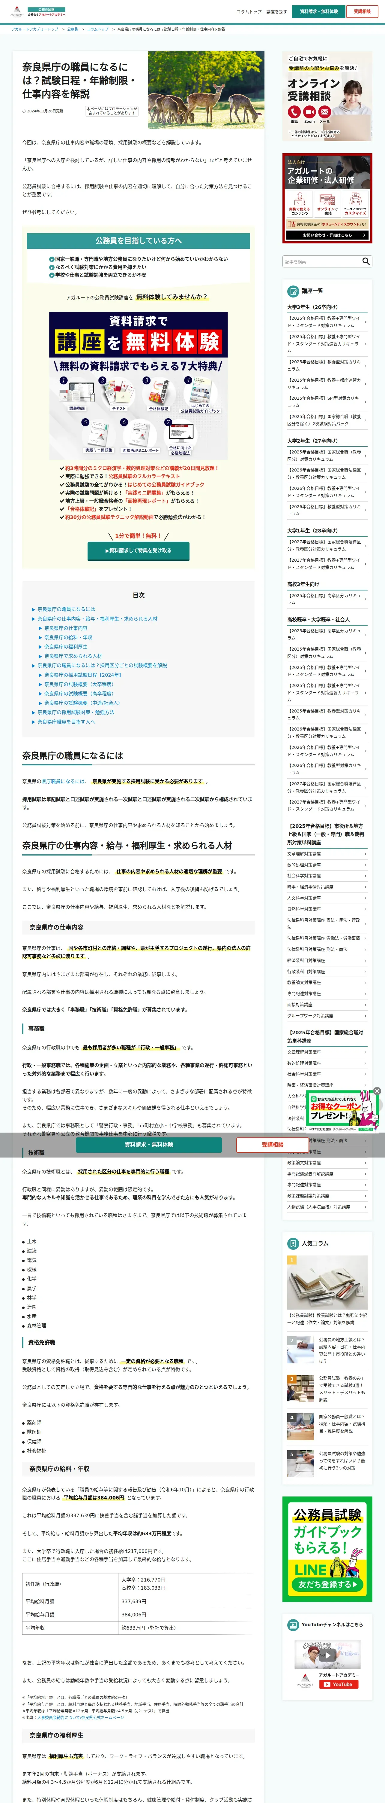385x1803 pixels.
Task: Click the magnifier icon in article search
Action: [x=366, y=262]
